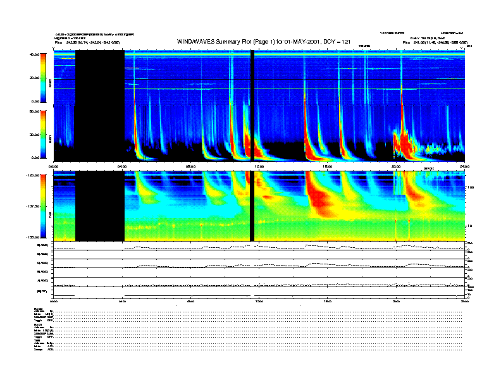This screenshot has height=387, width=501.
Task: Click the -155.00 label on TNR color scale
Action: click(x=33, y=237)
